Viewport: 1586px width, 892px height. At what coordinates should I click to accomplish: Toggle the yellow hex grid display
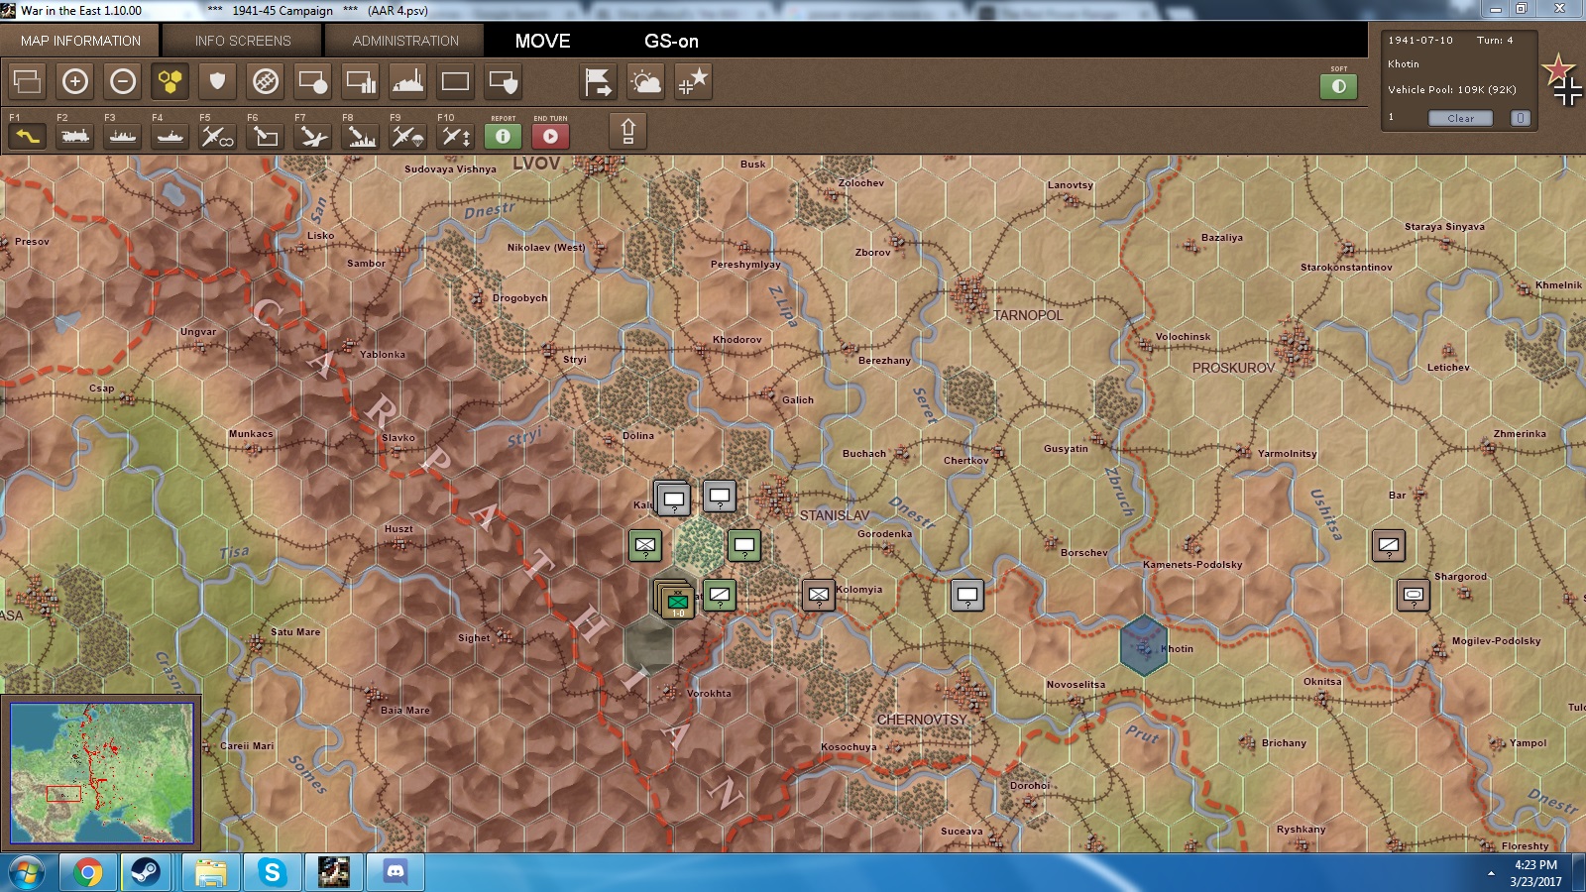[x=170, y=81]
